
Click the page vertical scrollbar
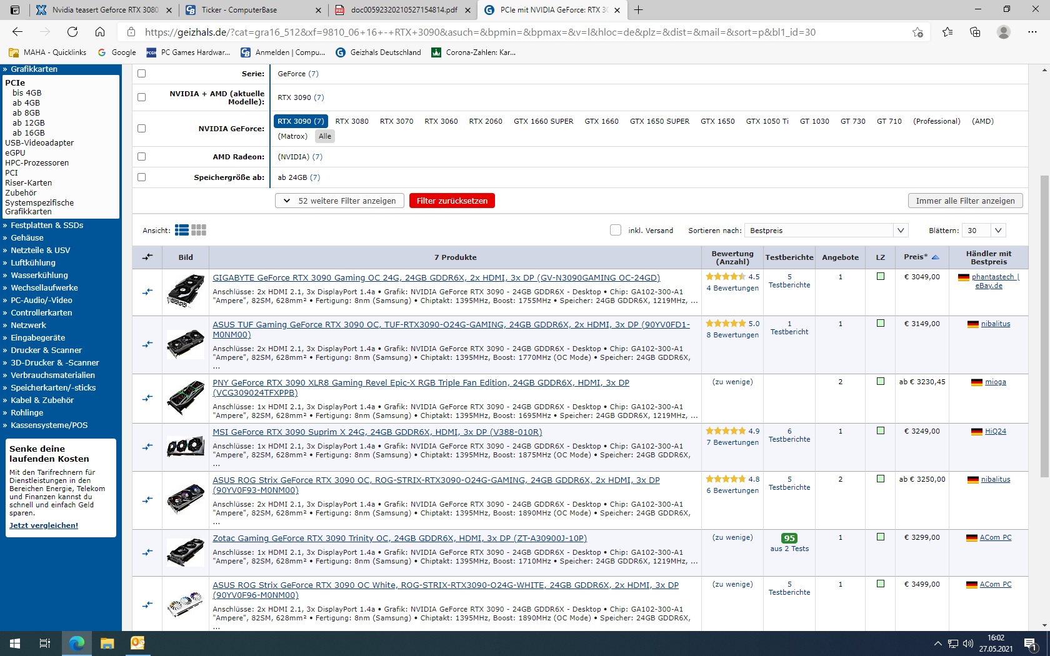[1044, 326]
